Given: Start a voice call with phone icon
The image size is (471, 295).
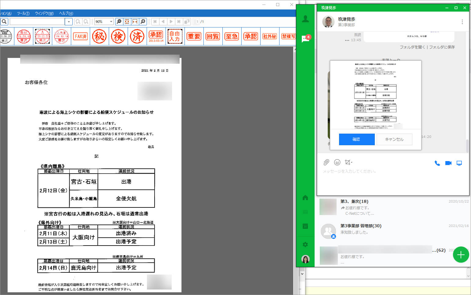Looking at the screenshot, I should tap(437, 163).
